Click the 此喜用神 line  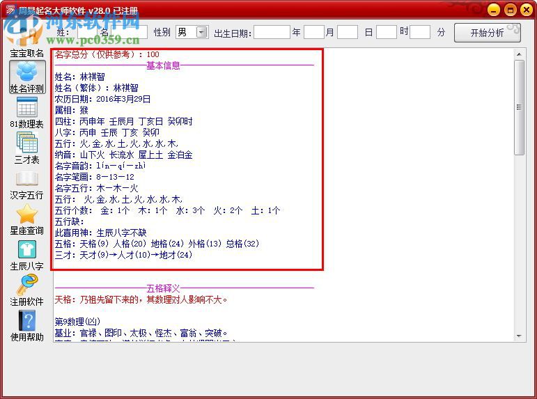tap(101, 233)
